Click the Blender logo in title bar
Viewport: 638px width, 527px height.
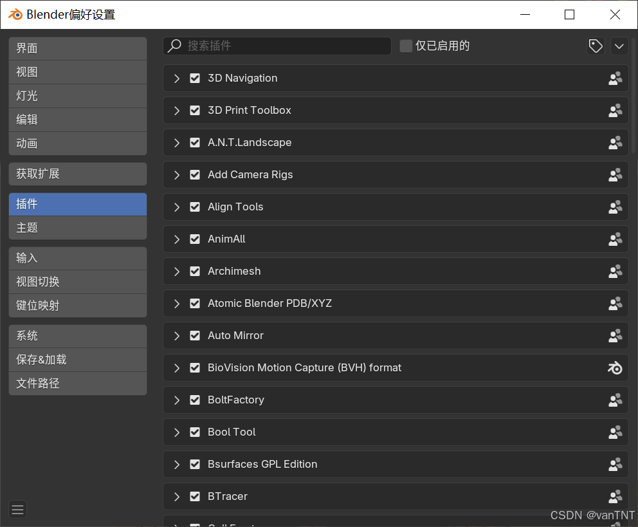[x=16, y=15]
